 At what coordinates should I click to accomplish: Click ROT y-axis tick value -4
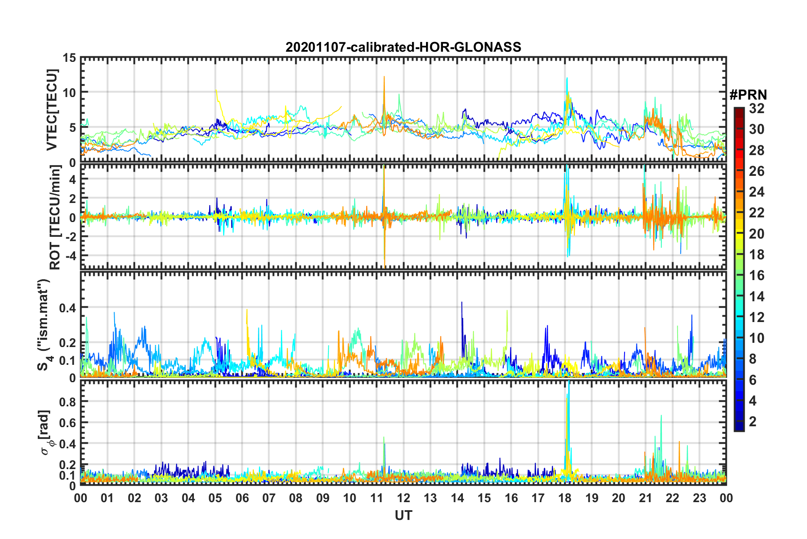[x=70, y=256]
